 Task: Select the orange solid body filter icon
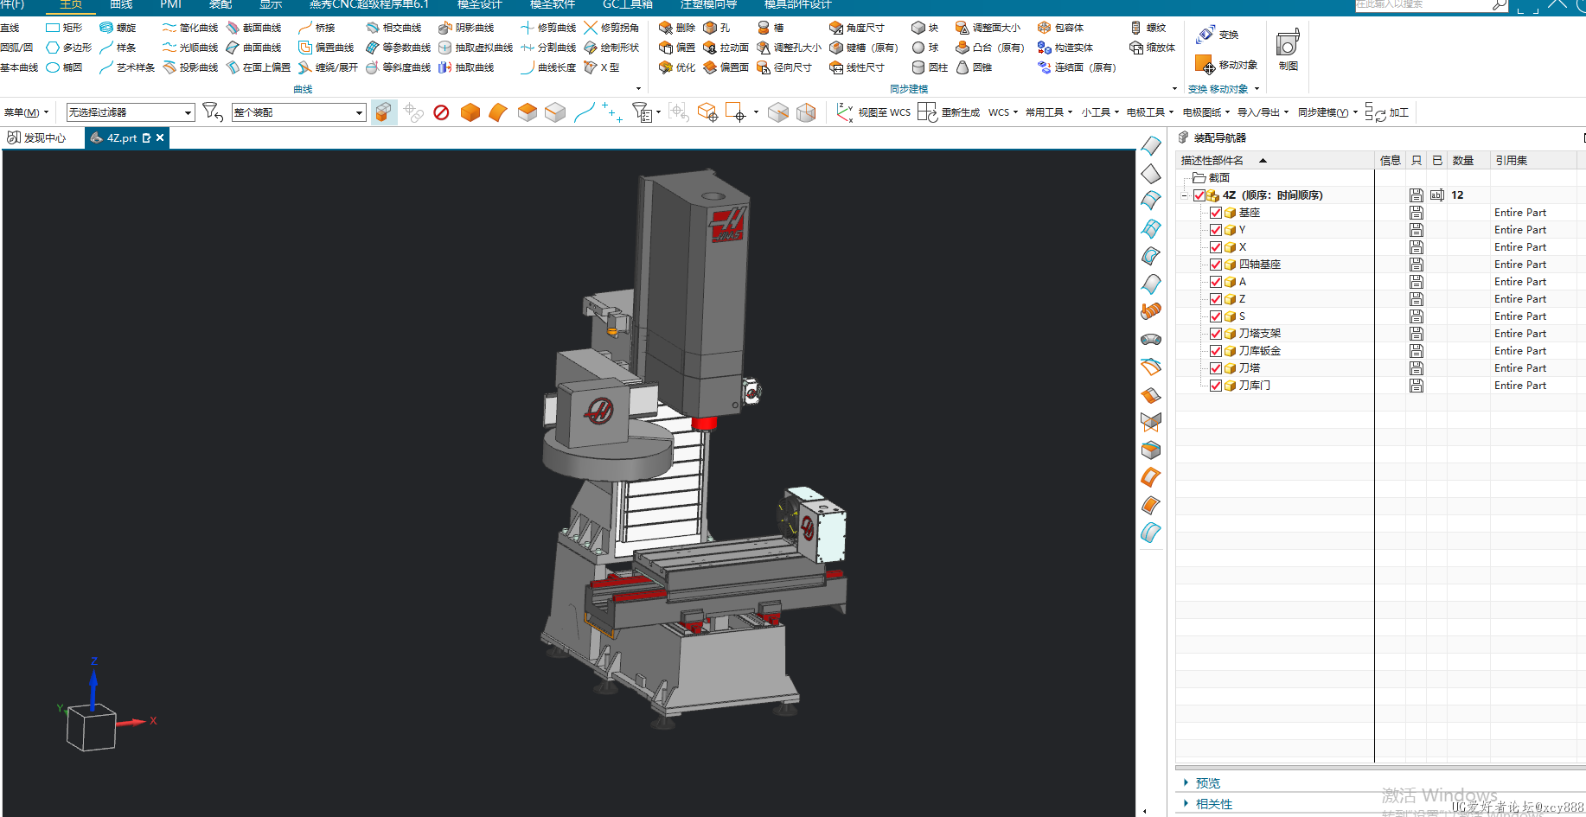(x=470, y=112)
